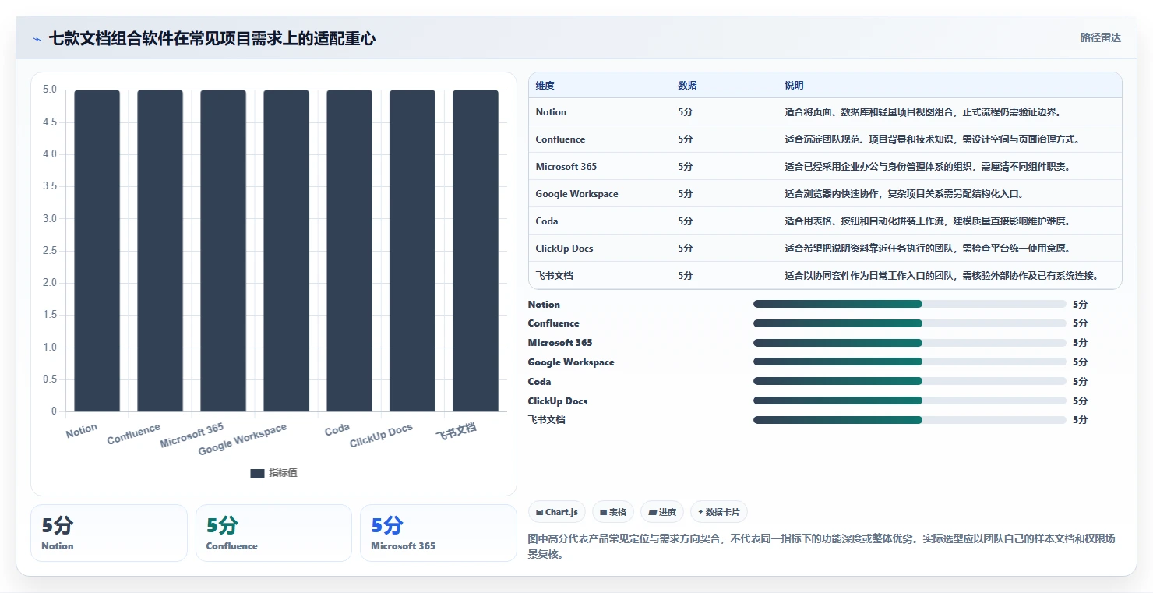
Task: Click the Google Workspace bar in the chart
Action: tap(287, 251)
